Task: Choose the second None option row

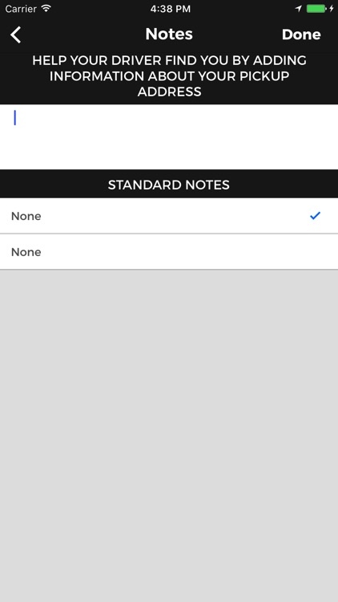Action: click(169, 252)
